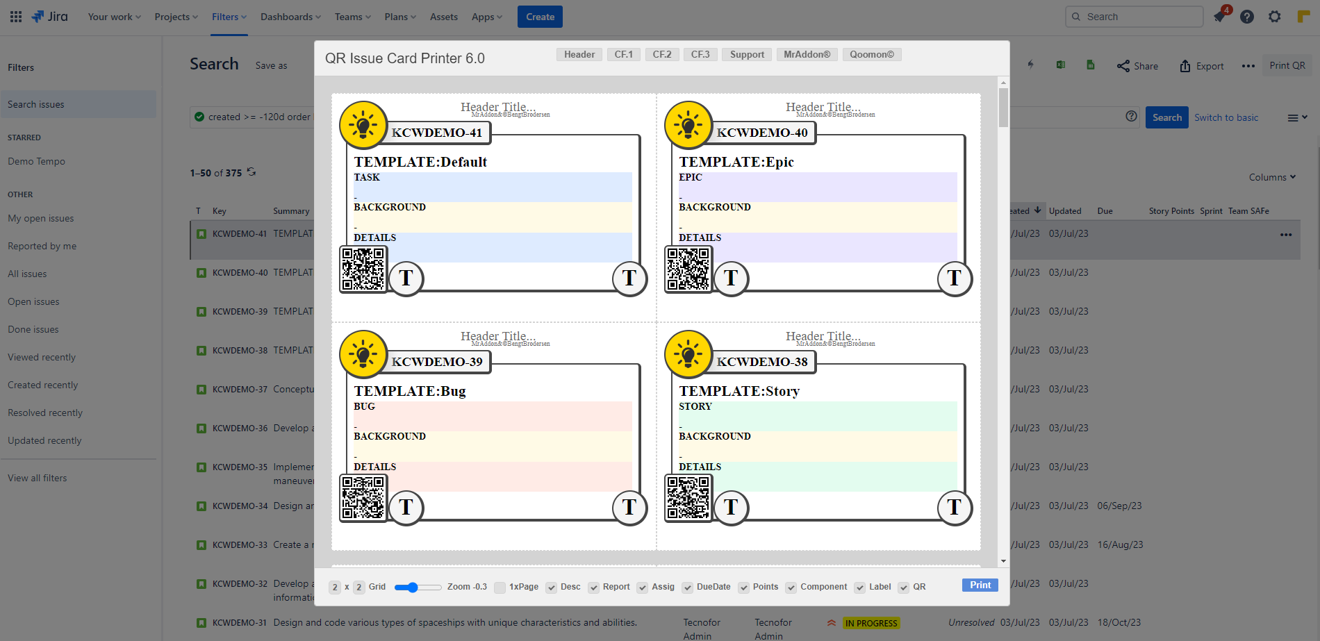This screenshot has width=1320, height=641.
Task: Expand the Projects dropdown menu
Action: click(x=176, y=17)
